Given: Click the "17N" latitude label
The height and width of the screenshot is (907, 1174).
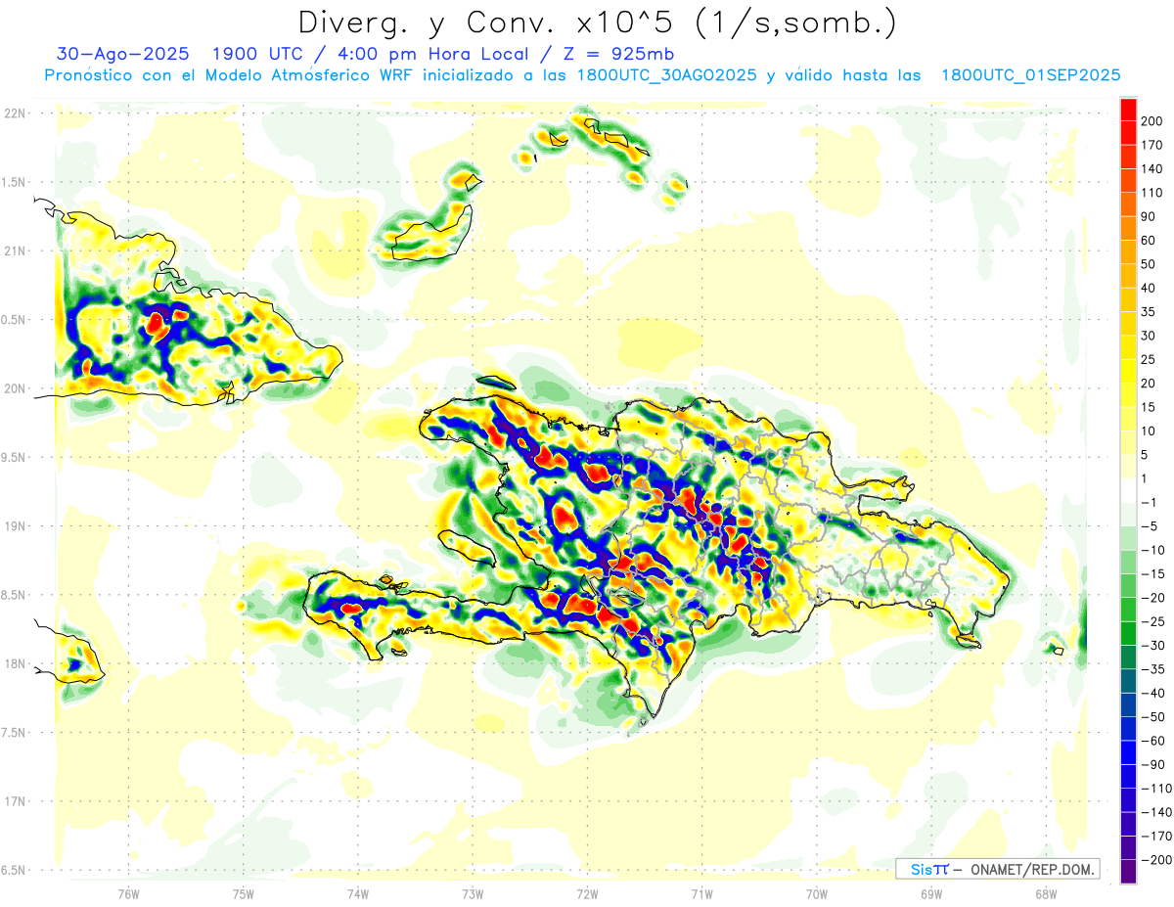Looking at the screenshot, I should coord(15,801).
